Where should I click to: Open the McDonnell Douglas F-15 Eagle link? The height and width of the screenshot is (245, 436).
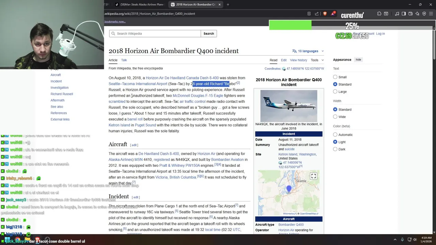point(198,96)
